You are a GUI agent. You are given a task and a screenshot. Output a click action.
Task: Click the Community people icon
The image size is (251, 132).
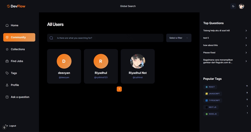pos(7,37)
